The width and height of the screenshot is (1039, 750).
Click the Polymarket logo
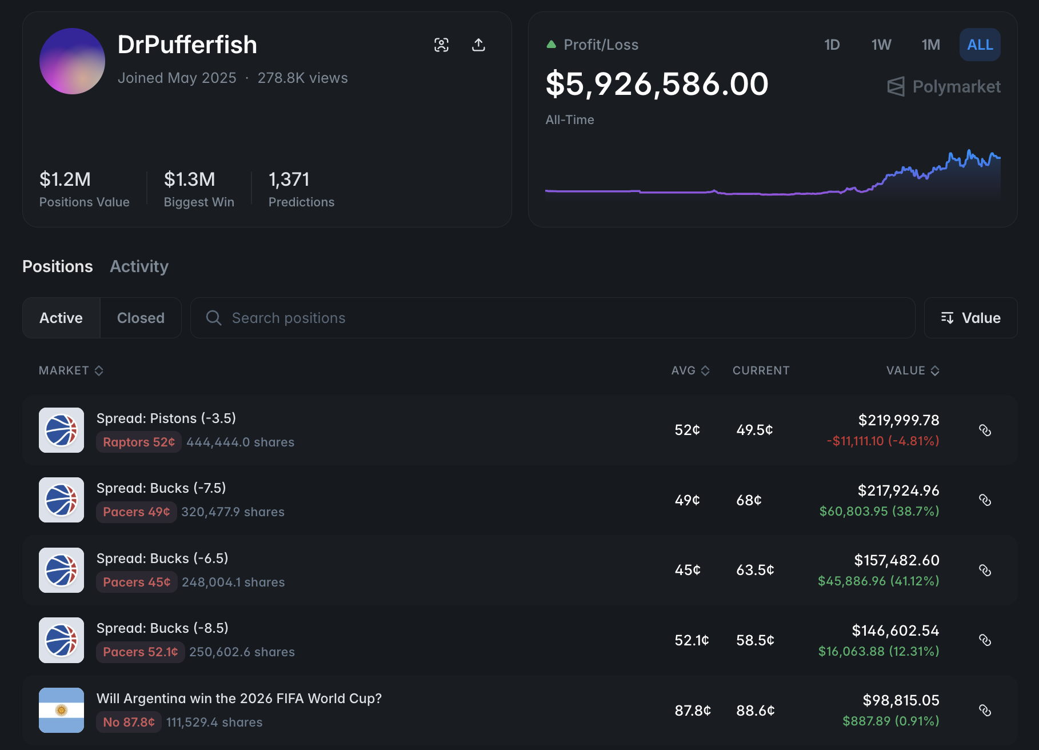[x=944, y=87]
